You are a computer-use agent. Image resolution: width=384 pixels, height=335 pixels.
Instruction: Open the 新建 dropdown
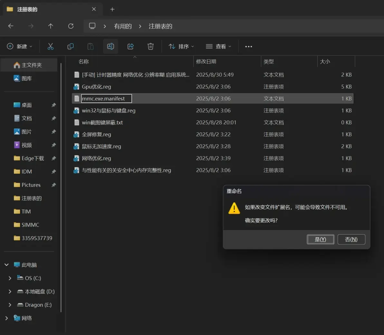[20, 46]
